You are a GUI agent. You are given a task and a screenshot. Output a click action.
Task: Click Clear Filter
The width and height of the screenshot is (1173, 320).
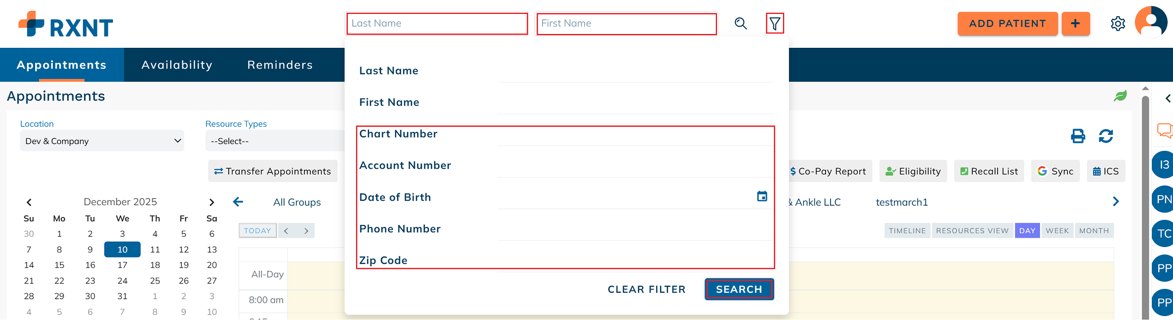click(646, 289)
